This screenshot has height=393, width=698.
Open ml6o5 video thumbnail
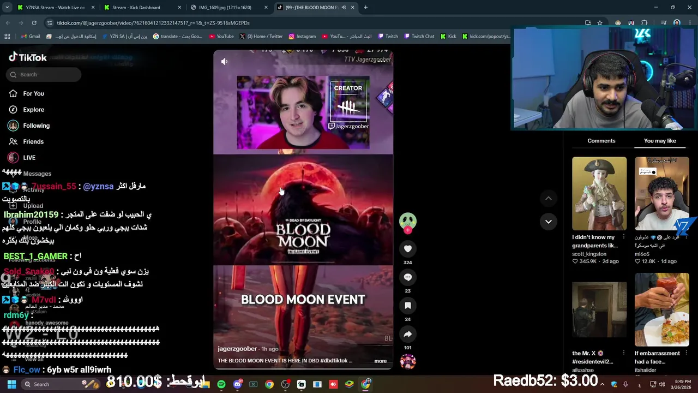click(661, 194)
